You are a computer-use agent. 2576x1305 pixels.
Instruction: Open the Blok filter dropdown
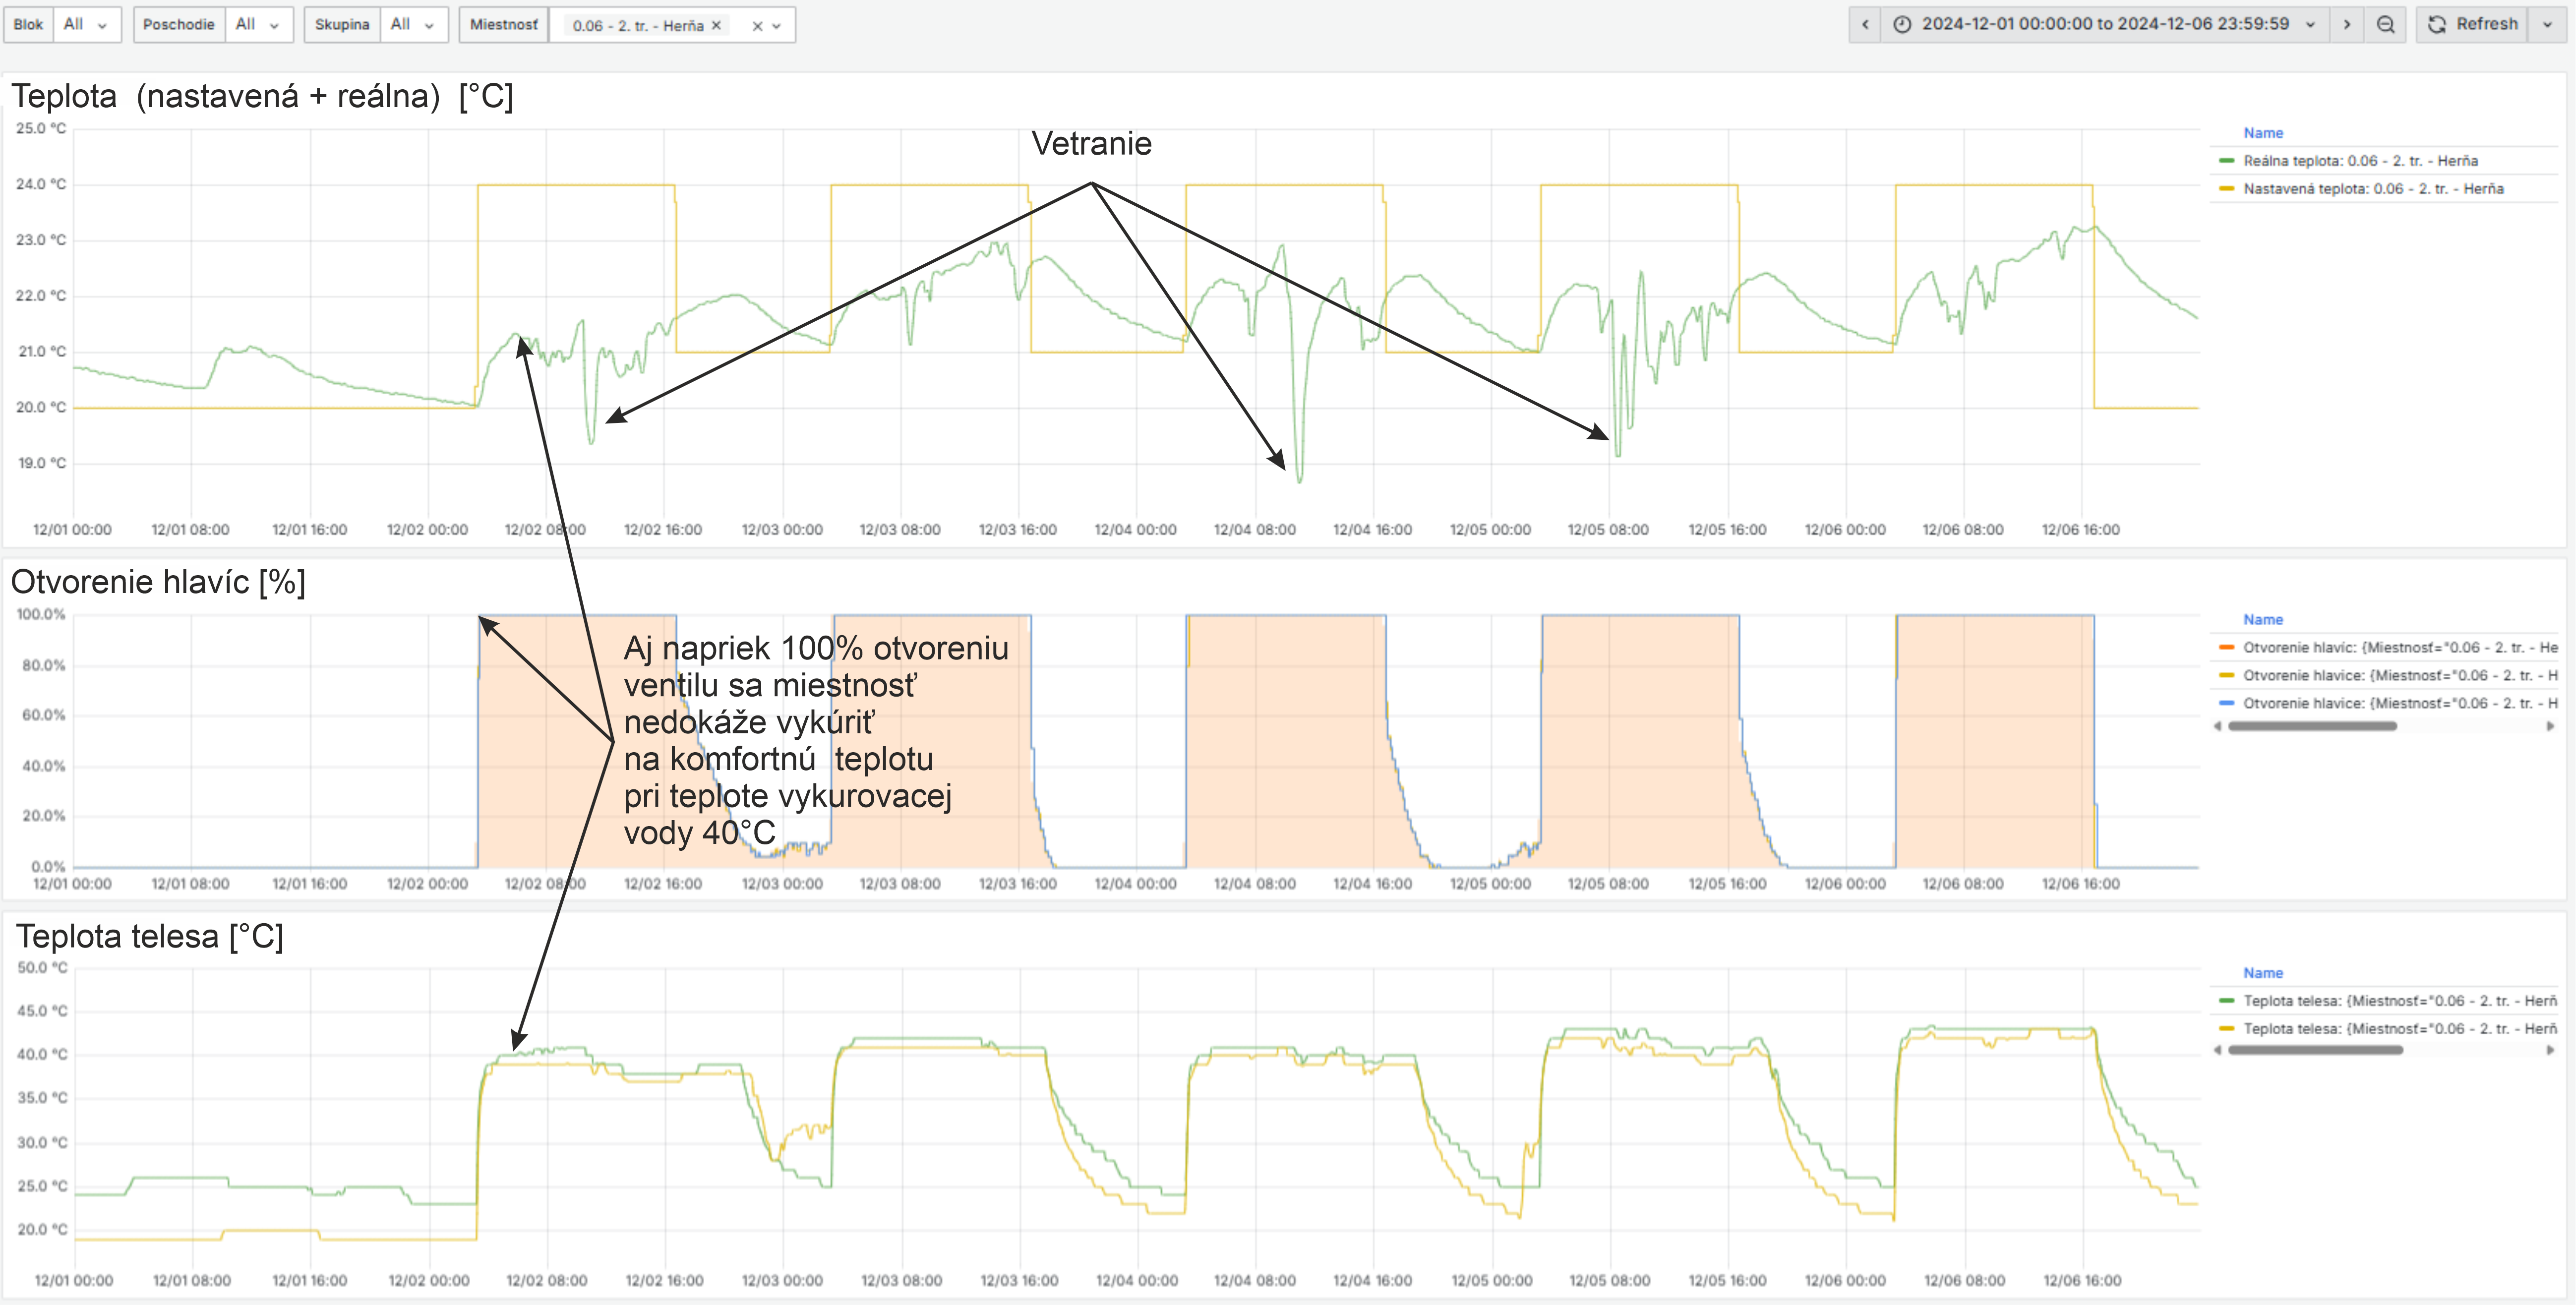pos(87,25)
